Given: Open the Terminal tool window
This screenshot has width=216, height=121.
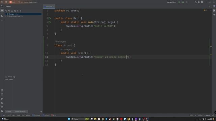Looking at the screenshot, I should click(x=2, y=103).
